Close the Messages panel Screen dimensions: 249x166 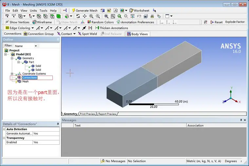[245, 120]
